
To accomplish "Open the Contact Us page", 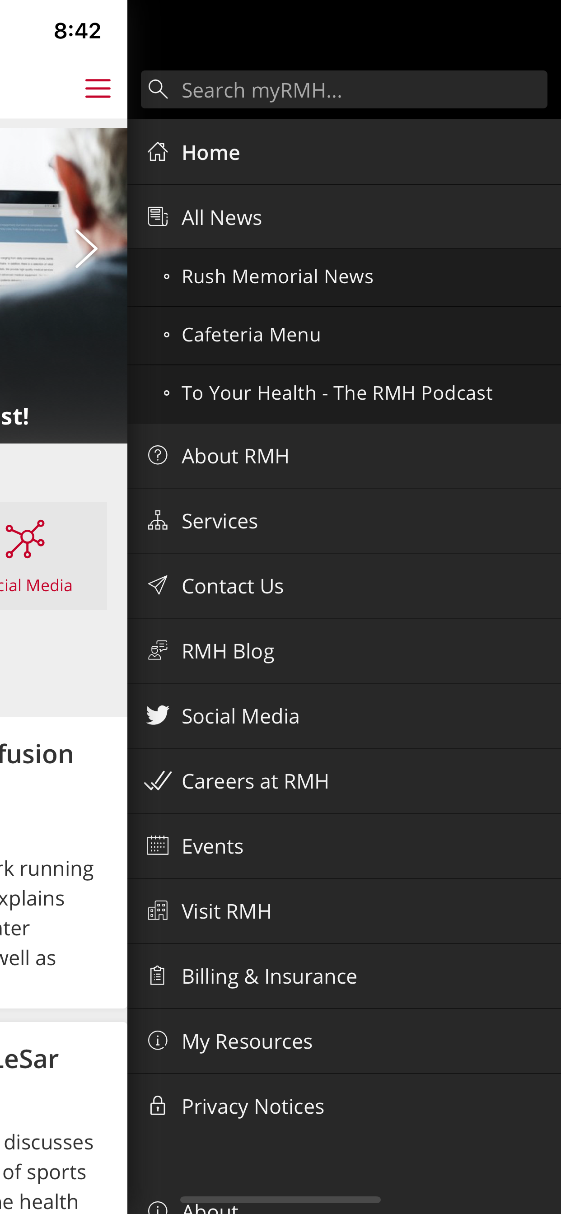I will (x=344, y=586).
